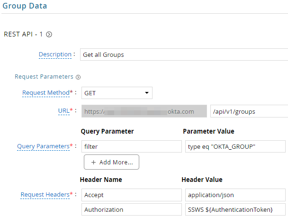Image resolution: width=288 pixels, height=217 pixels.
Task: Click the 'Parameter Value' column header
Action: 208,131
